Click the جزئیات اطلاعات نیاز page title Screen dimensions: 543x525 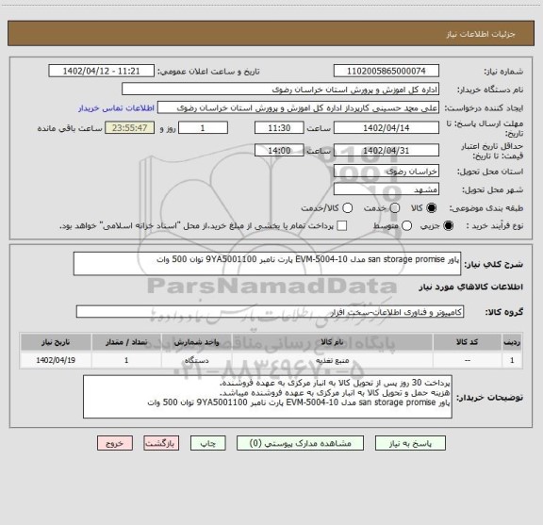pos(481,34)
